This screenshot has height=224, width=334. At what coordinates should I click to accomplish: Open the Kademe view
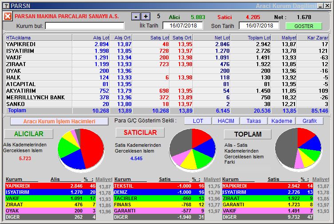pos(282,121)
